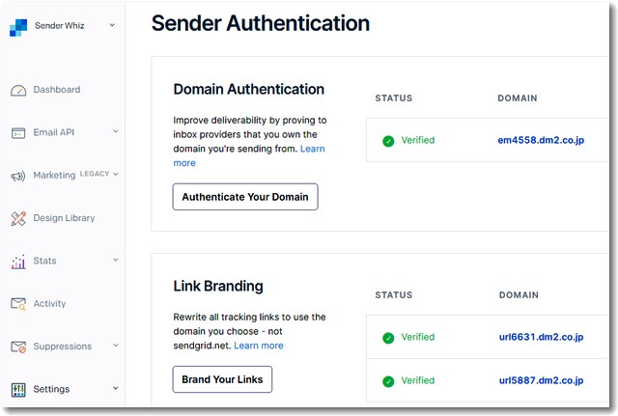Click the Settings sliders icon
Viewport: 618px width, 416px height.
18,390
